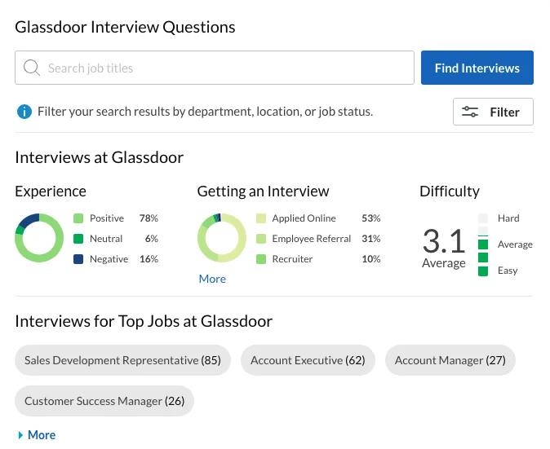The image size is (550, 449).
Task: Select Account Manager (27) chip
Action: (x=450, y=360)
